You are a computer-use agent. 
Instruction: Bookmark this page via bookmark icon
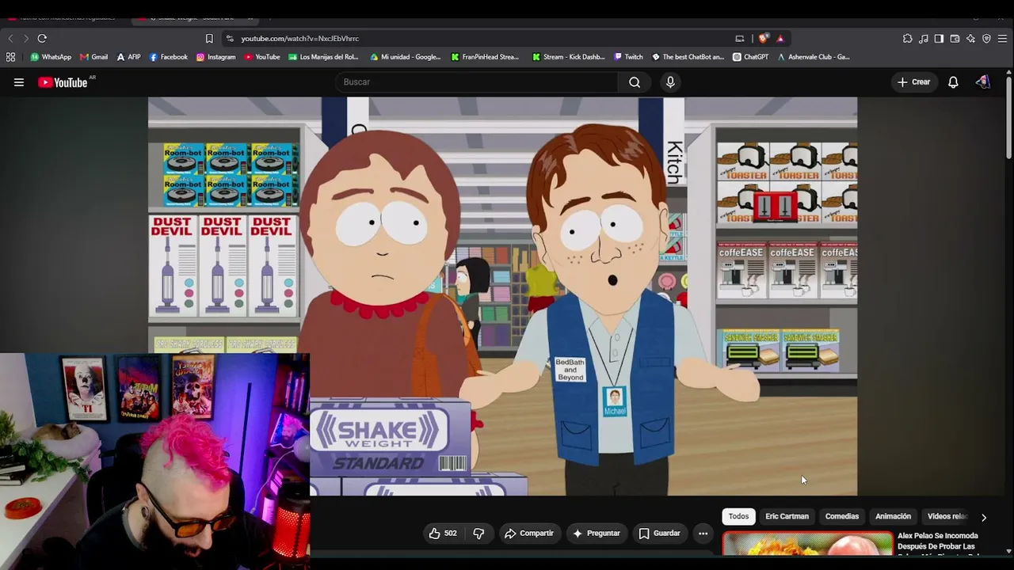pos(209,38)
